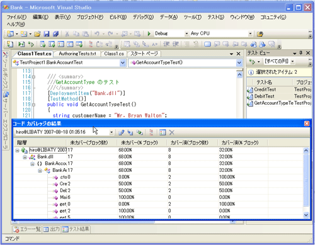315x245 pixels.
Task: Select the GetAccountTypeTe row in Test View
Action: tap(279, 103)
